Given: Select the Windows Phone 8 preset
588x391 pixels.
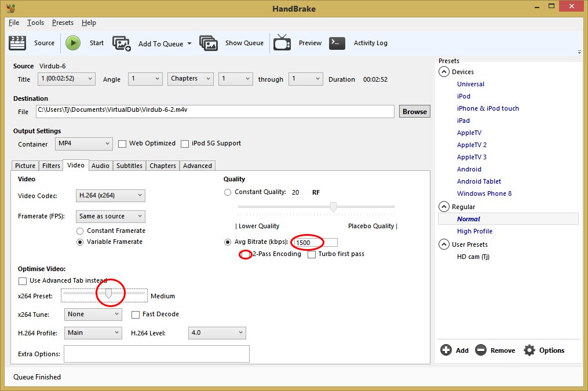Looking at the screenshot, I should click(x=484, y=193).
